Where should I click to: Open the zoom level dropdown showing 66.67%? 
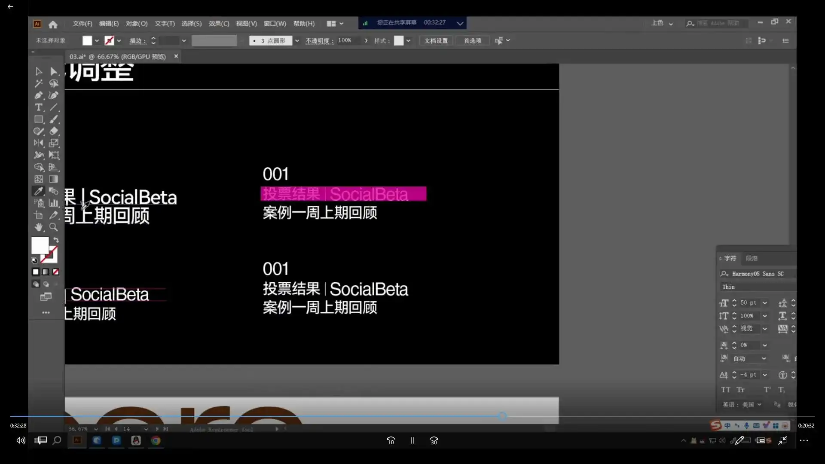click(x=96, y=429)
